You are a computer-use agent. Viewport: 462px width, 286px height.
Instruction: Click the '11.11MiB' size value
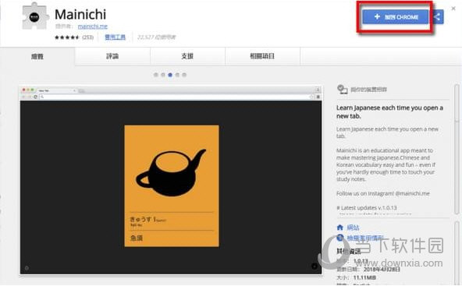(364, 277)
